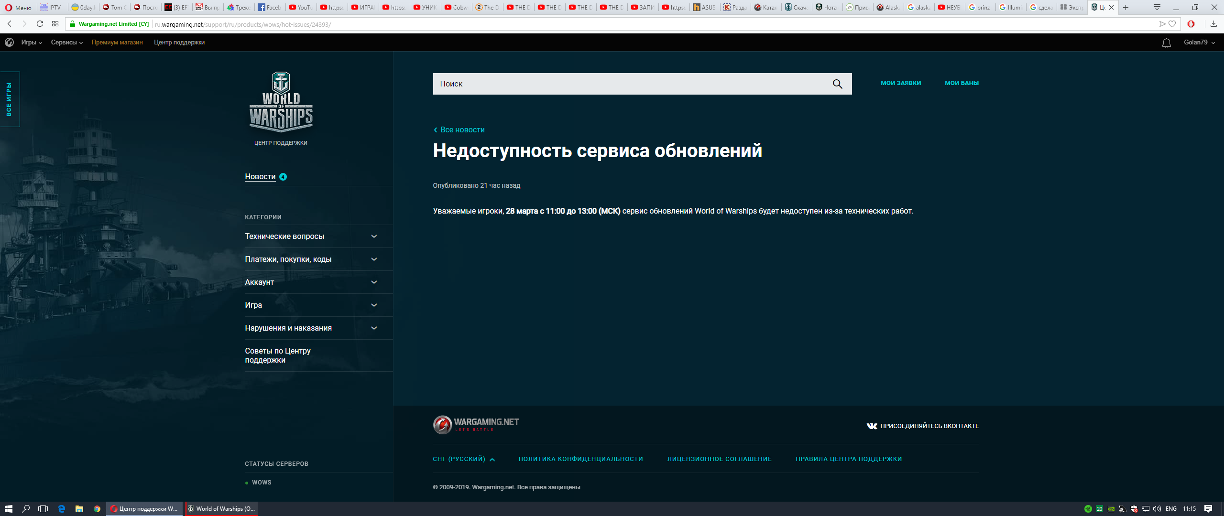Open the Golan79 account dropdown
Screen dimensions: 1224x516
click(x=1199, y=43)
